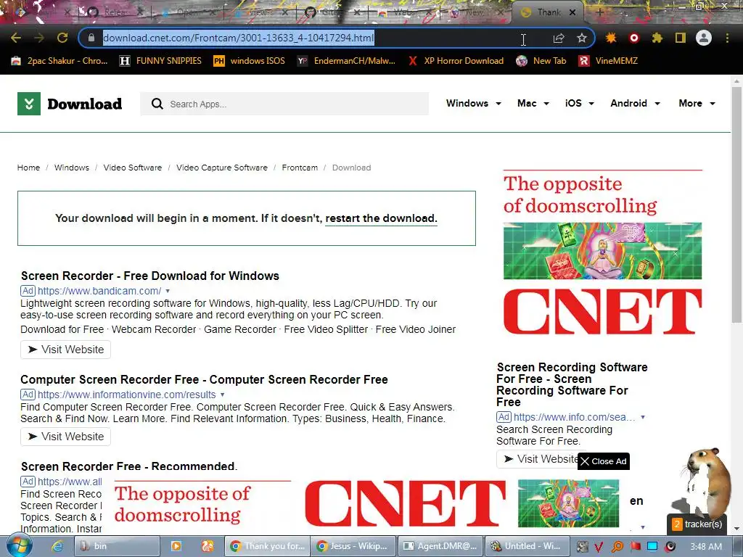Expand the More dropdown menu
This screenshot has width=743, height=557.
(697, 103)
